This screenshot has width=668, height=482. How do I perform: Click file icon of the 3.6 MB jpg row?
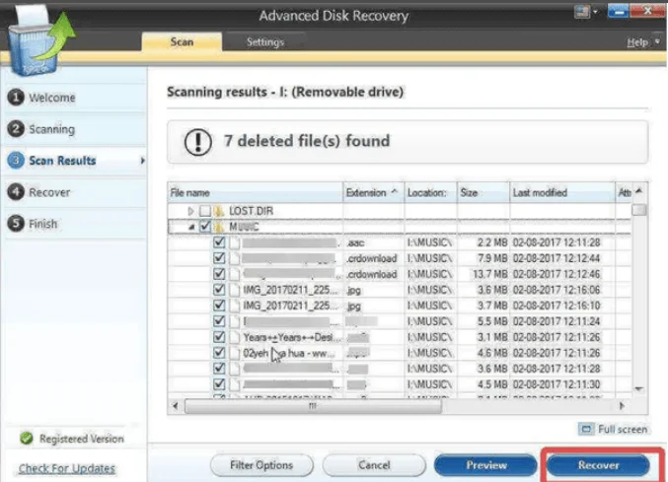(x=235, y=290)
